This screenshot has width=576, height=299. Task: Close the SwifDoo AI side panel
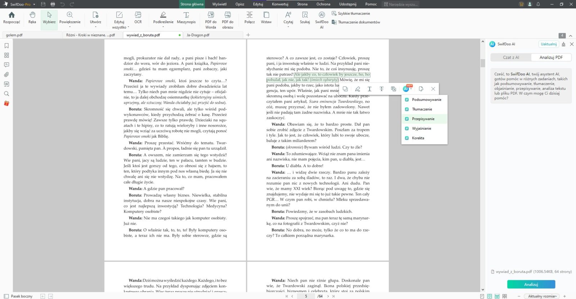point(572,44)
